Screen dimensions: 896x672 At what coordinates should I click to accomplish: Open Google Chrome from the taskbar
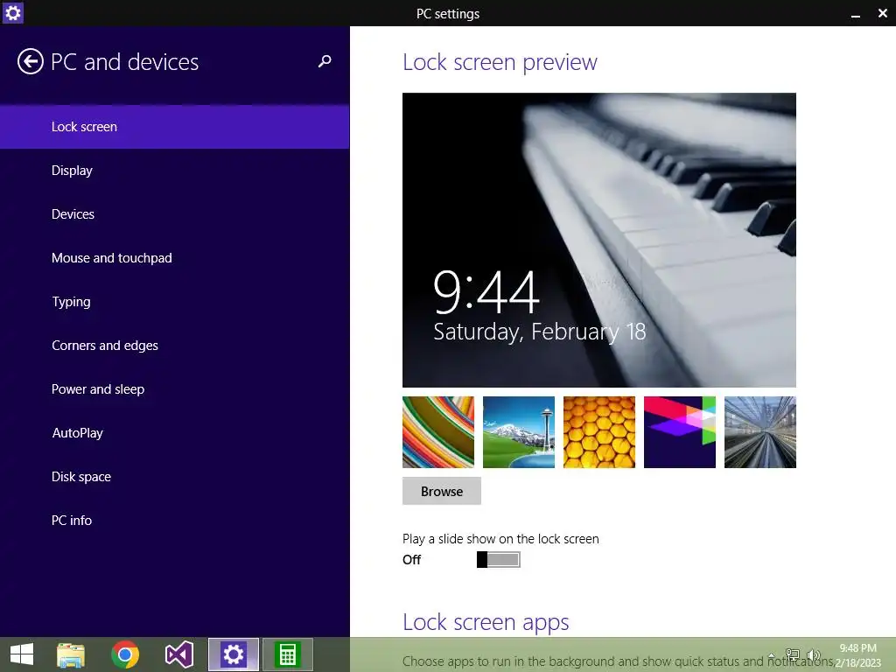(x=125, y=654)
